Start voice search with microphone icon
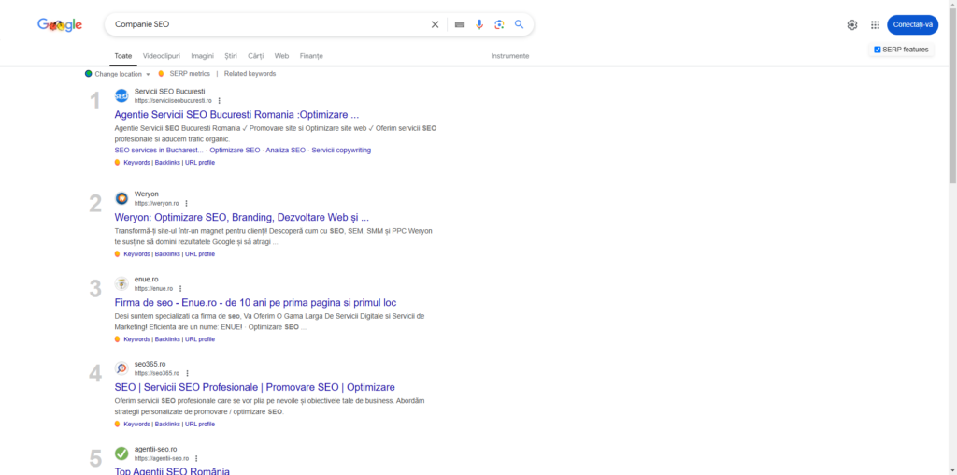Viewport: 957px width, 475px height. coord(479,24)
